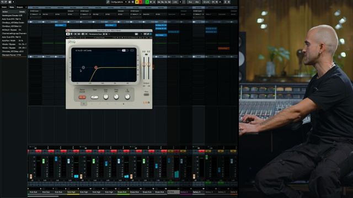Select the Standard Panner history entry

(13, 55)
